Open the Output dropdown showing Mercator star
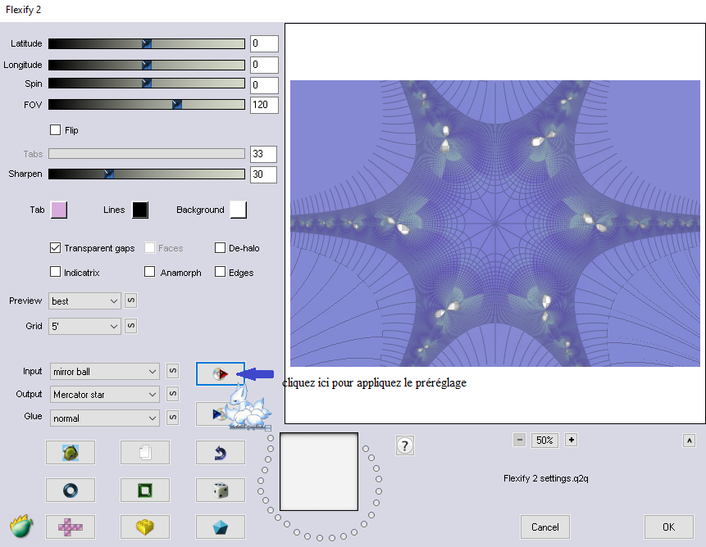 [x=104, y=395]
